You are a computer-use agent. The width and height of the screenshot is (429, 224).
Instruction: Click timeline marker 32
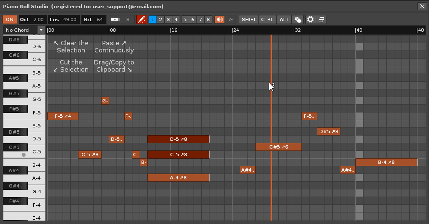click(x=297, y=30)
